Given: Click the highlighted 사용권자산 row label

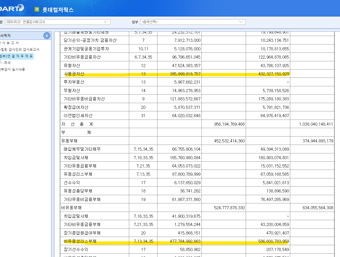Looking at the screenshot, I should [x=74, y=74].
